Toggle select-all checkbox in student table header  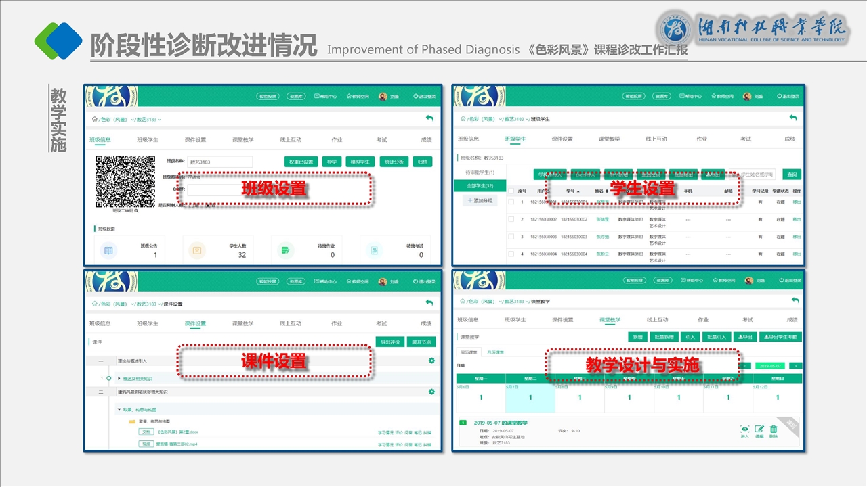point(511,191)
